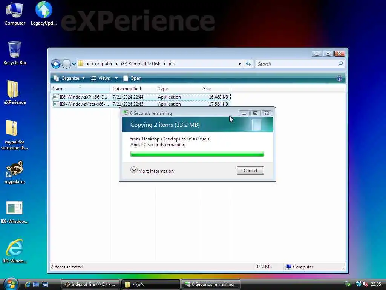Viewport: 386px width, 290px height.
Task: Click Open in the Explorer toolbar
Action: pos(132,78)
